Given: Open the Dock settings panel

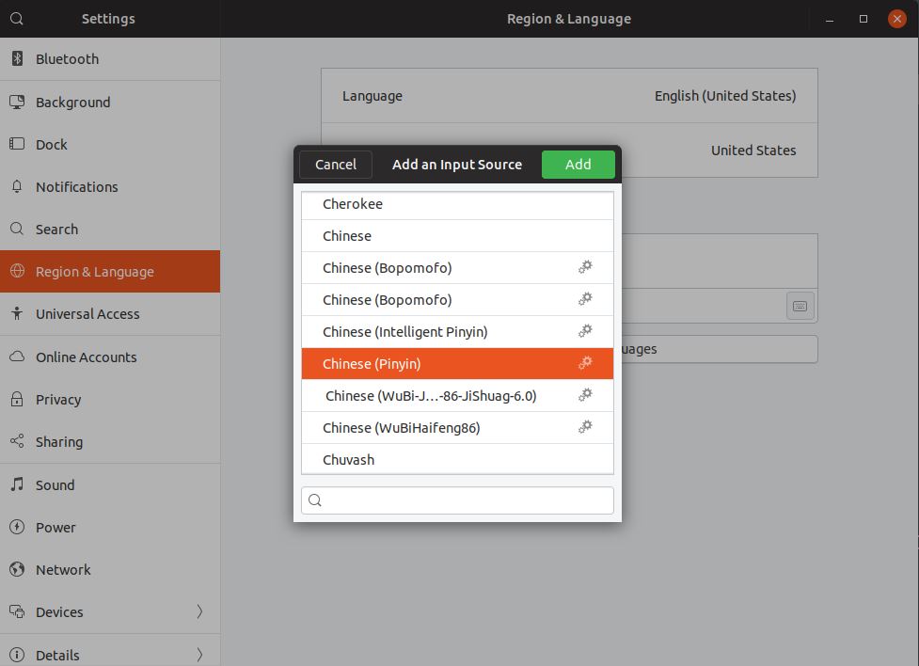Looking at the screenshot, I should tap(52, 144).
